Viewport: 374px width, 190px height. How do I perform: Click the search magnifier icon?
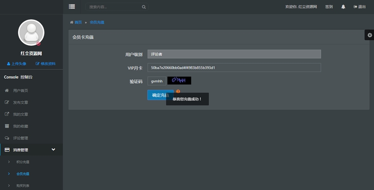click(144, 7)
